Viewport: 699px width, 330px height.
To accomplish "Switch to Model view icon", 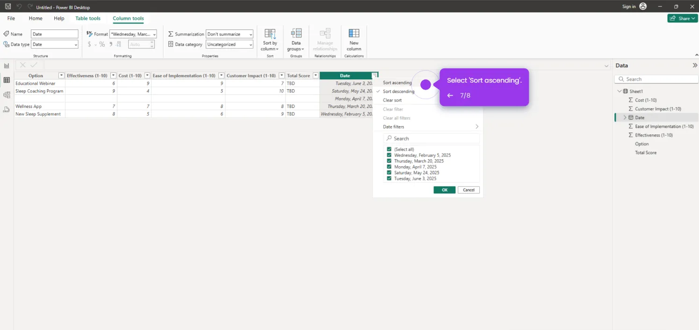I will coord(7,95).
